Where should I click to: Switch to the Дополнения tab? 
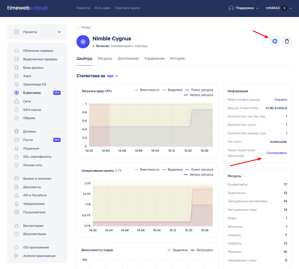[128, 59]
